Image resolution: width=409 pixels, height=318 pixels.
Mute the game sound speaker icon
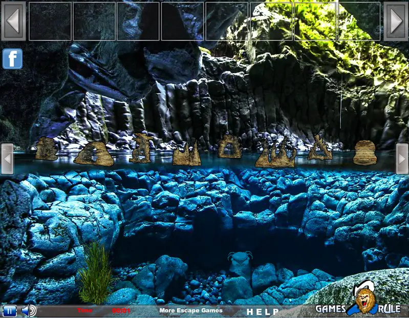29,311
